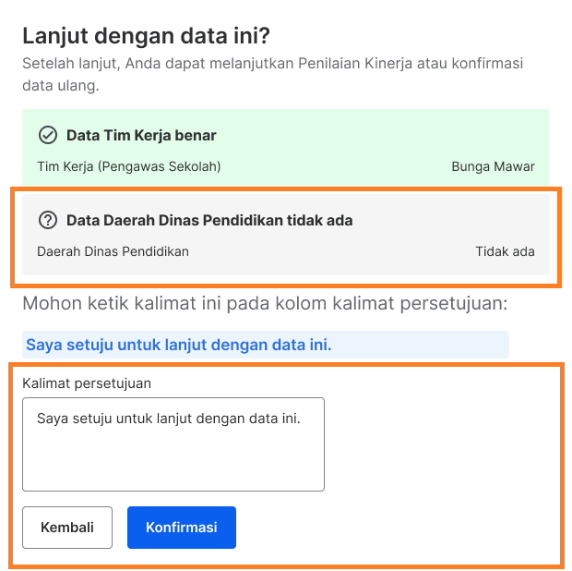
Task: Click the 'Bunga Mawar' value text
Action: (494, 166)
